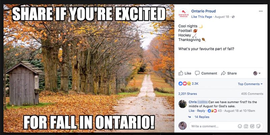
Task: Click the Ontario Proud page logo
Action: point(184,14)
